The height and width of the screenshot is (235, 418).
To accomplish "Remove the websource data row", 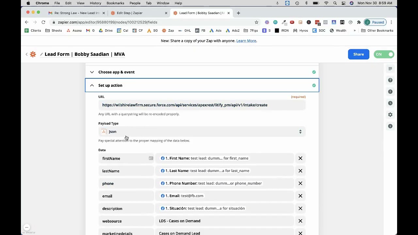I will tap(300, 221).
